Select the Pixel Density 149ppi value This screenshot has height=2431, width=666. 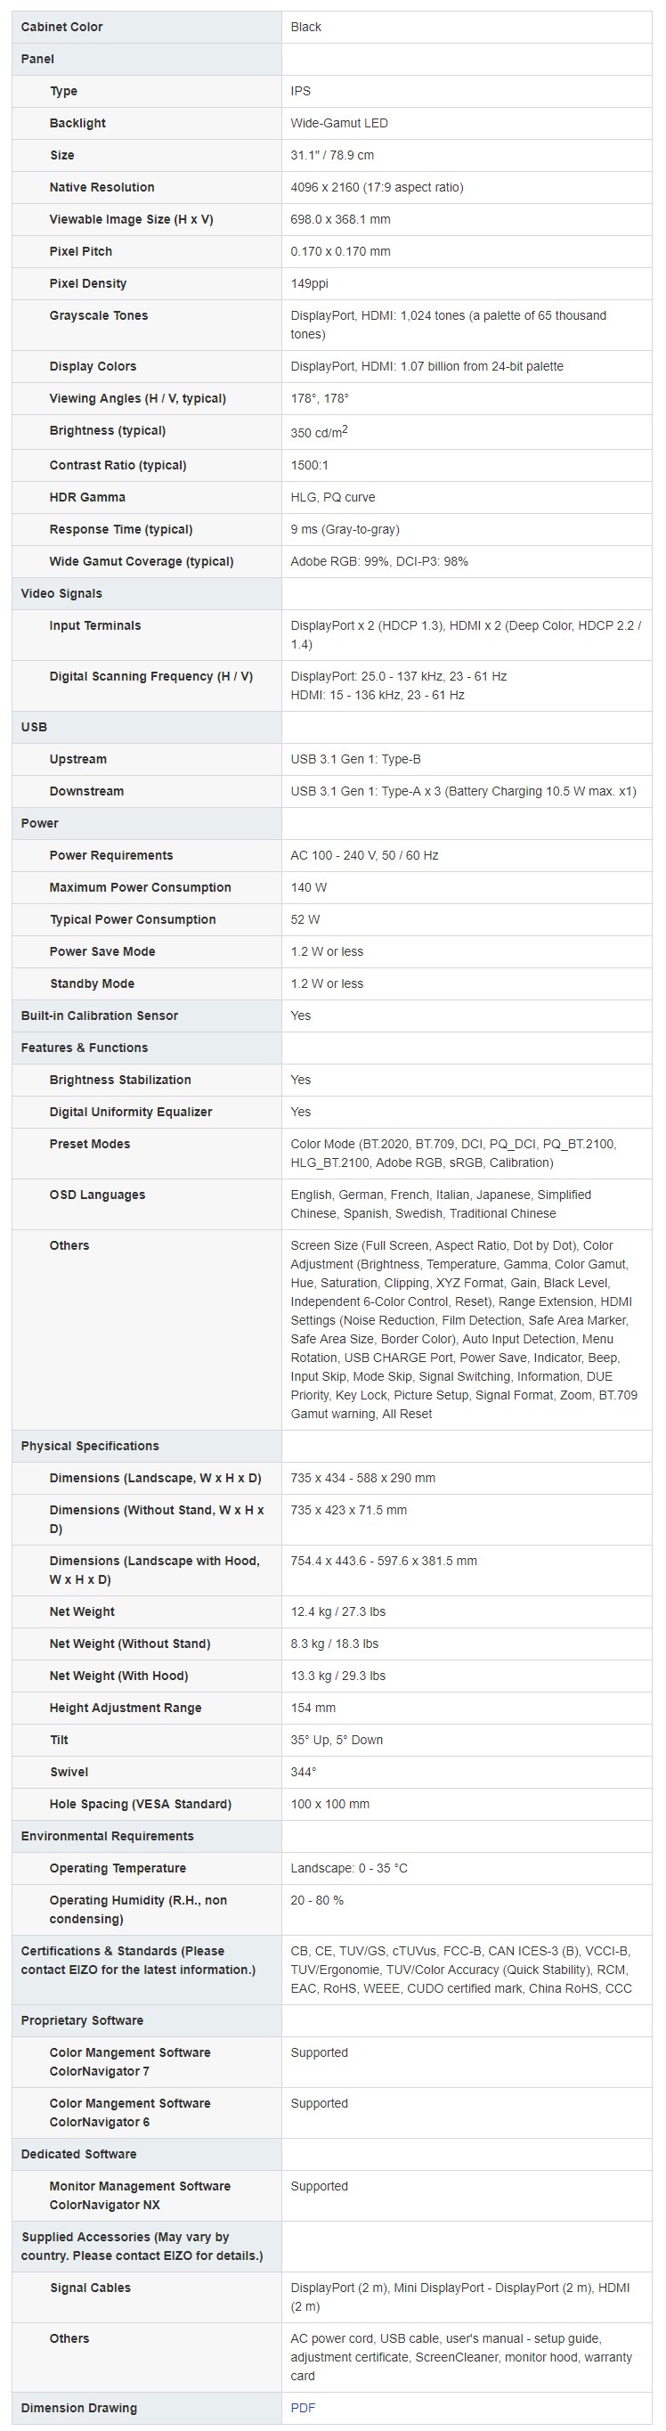pos(310,283)
